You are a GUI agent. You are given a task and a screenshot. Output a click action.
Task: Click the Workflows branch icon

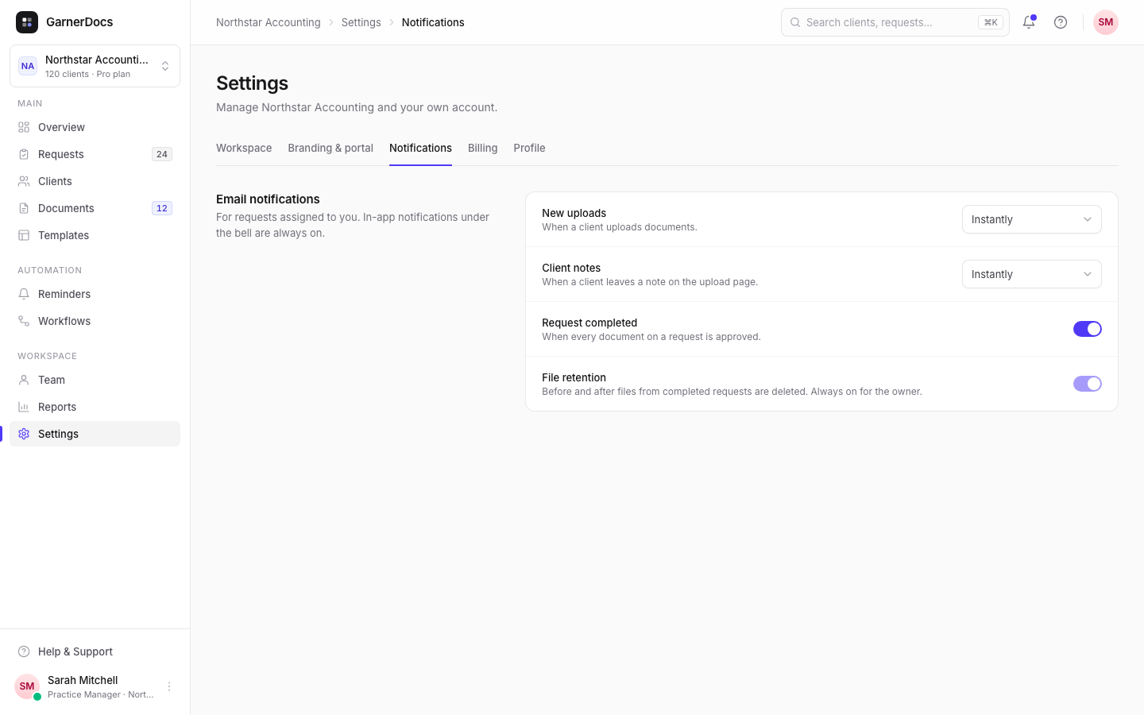[x=24, y=321]
